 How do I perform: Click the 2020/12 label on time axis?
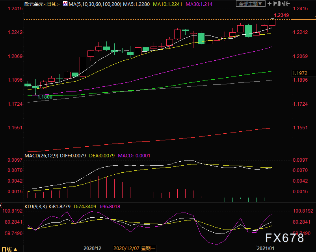[x=92, y=248]
